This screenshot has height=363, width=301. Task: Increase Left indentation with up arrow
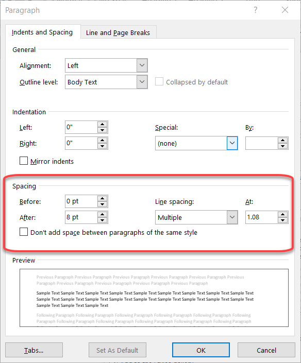click(x=102, y=124)
